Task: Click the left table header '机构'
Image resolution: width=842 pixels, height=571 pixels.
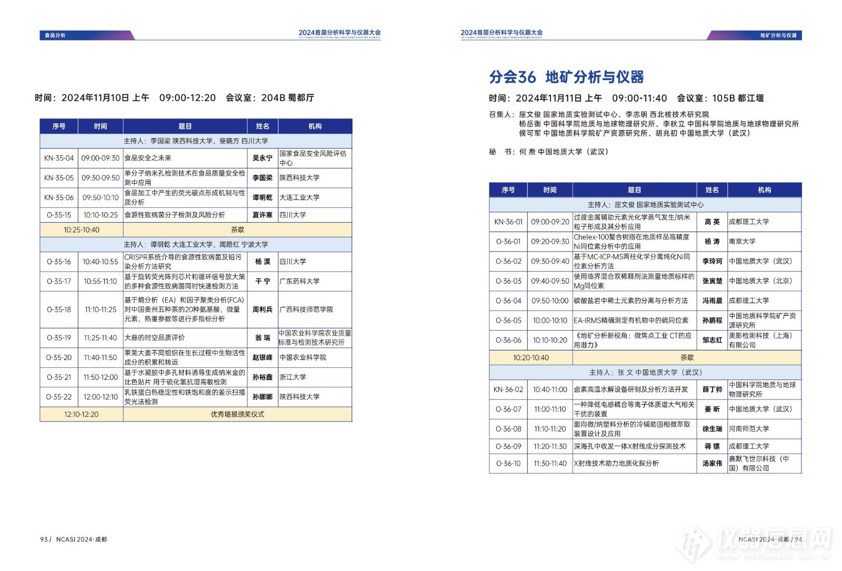Action: point(315,126)
